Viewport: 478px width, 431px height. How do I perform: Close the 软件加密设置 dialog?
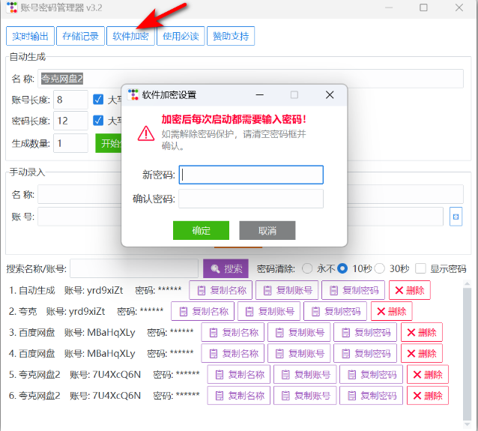[330, 95]
